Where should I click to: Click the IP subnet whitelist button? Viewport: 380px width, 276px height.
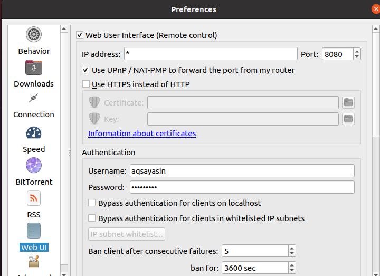click(127, 234)
